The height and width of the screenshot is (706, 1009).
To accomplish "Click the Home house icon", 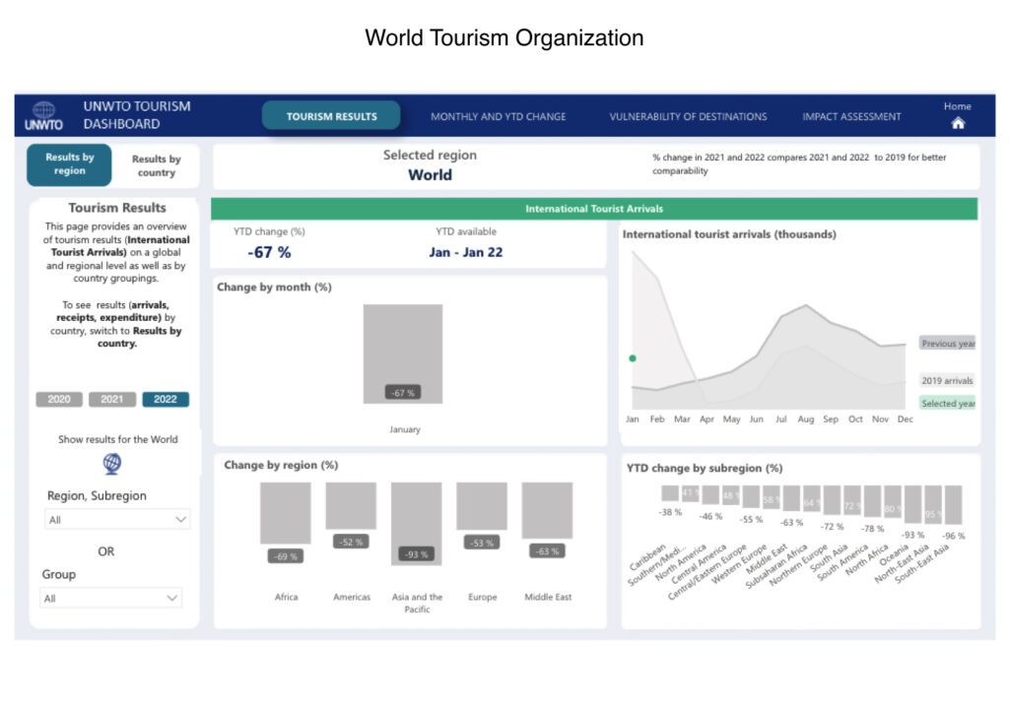I will point(957,124).
